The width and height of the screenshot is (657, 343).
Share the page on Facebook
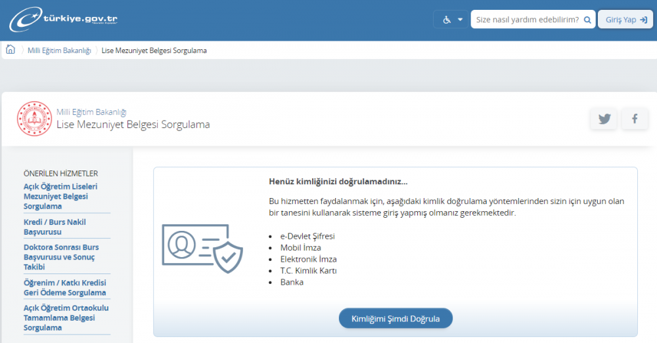pyautogui.click(x=635, y=119)
